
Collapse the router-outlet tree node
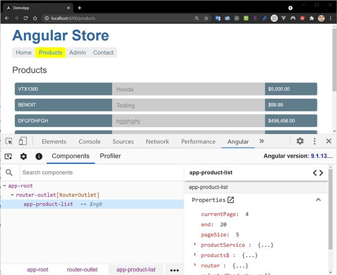click(12, 195)
